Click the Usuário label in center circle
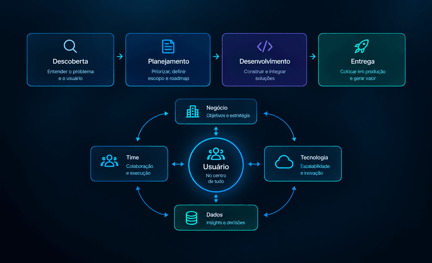This screenshot has height=263, width=432. 216,167
